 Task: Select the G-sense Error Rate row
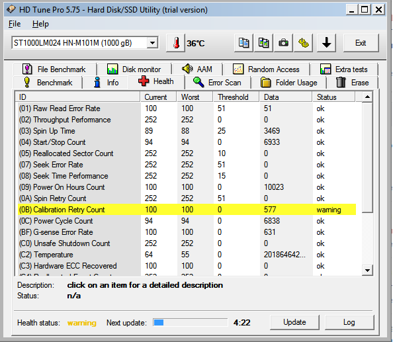(187, 232)
